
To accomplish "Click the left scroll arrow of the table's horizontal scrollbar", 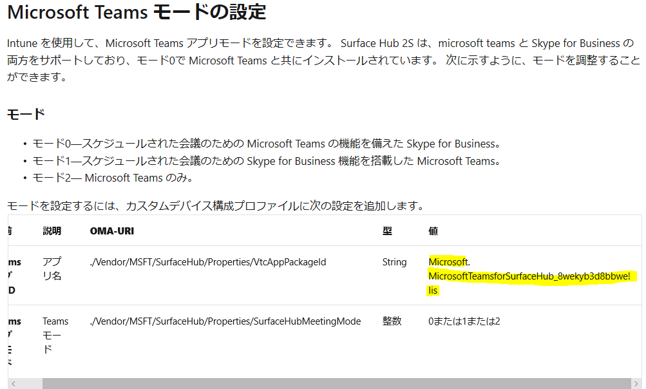I will [14, 384].
